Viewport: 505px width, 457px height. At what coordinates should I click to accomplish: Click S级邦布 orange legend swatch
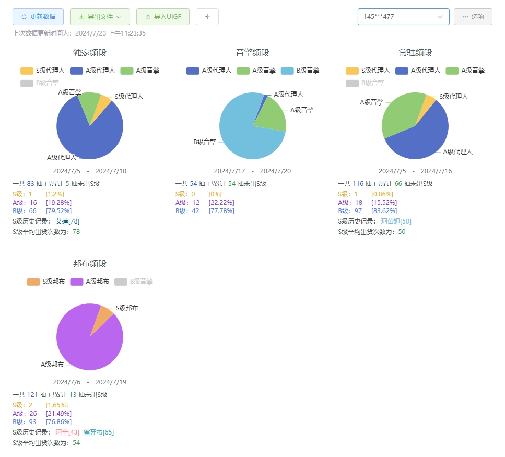click(33, 282)
